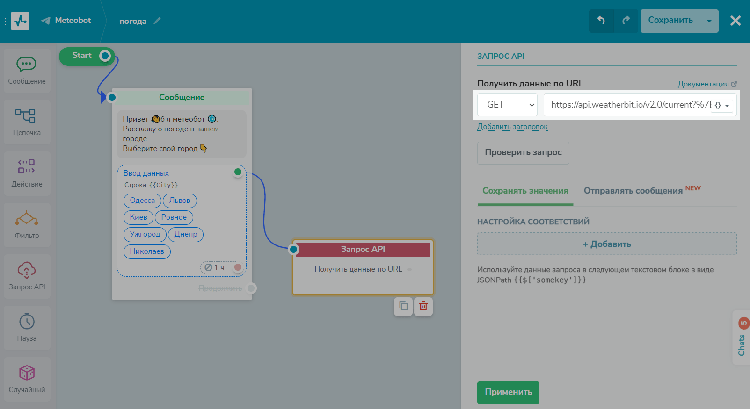
Task: Click the pulse logo icon in header
Action: [x=20, y=21]
